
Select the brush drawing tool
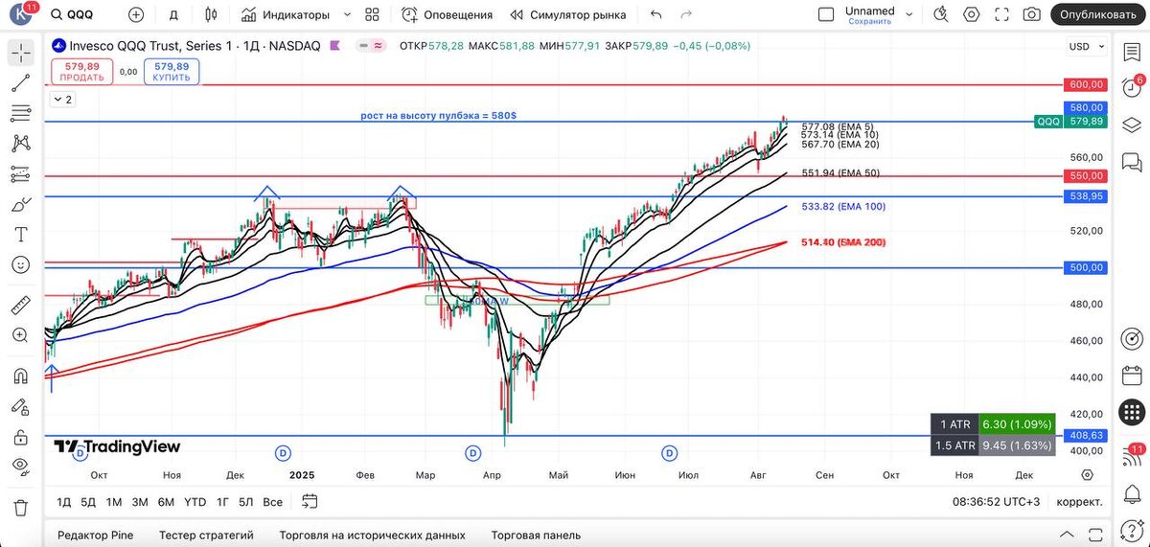pos(21,204)
